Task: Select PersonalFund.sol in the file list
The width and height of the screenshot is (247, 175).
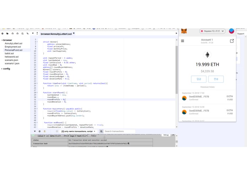Action: (x=14, y=50)
